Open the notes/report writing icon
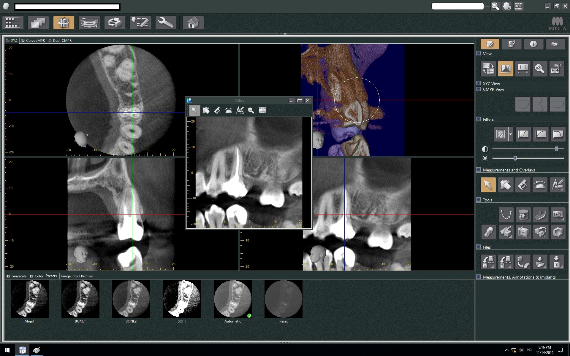 (140, 23)
